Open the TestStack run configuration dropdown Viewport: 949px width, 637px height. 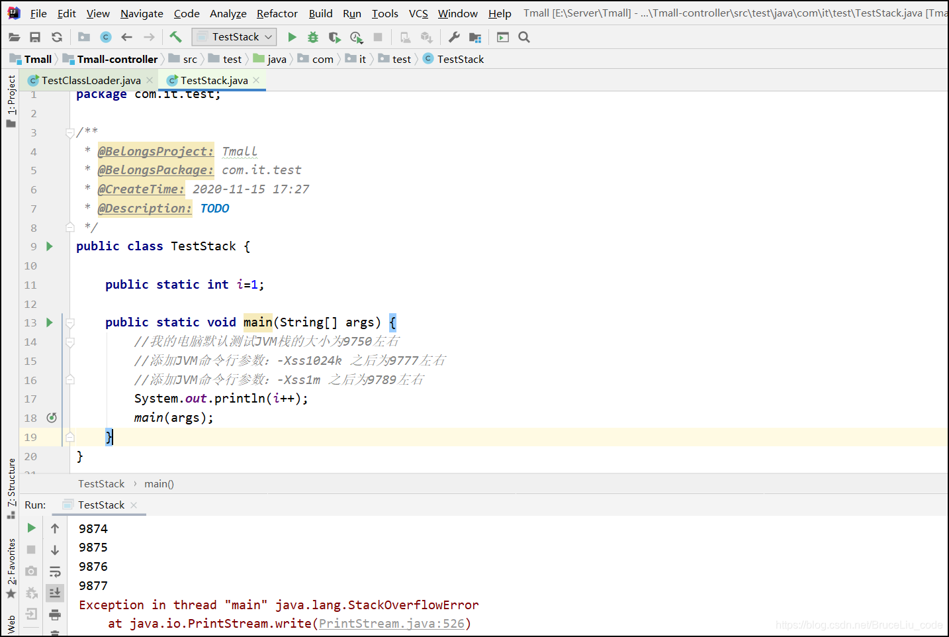click(x=234, y=37)
